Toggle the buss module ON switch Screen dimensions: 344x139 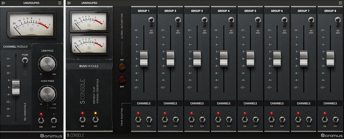83,119
